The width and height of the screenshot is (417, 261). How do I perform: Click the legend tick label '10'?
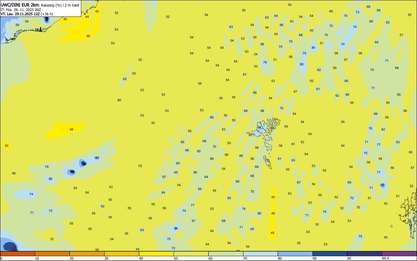click(x=37, y=258)
